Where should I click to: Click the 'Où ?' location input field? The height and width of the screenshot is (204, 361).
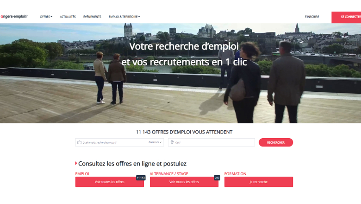212,142
